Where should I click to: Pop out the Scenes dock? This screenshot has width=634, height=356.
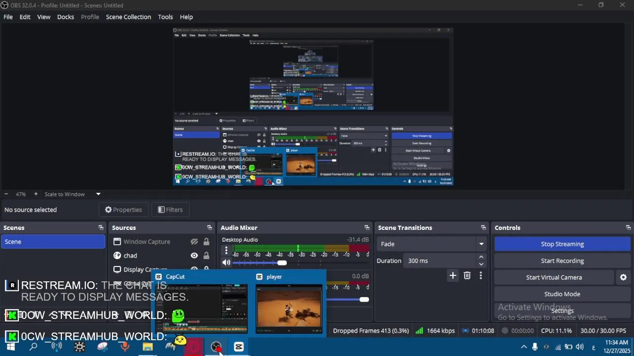[x=101, y=227]
